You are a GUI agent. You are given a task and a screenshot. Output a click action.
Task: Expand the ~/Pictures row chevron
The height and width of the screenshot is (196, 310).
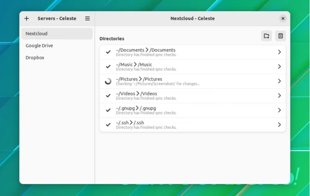(x=279, y=81)
